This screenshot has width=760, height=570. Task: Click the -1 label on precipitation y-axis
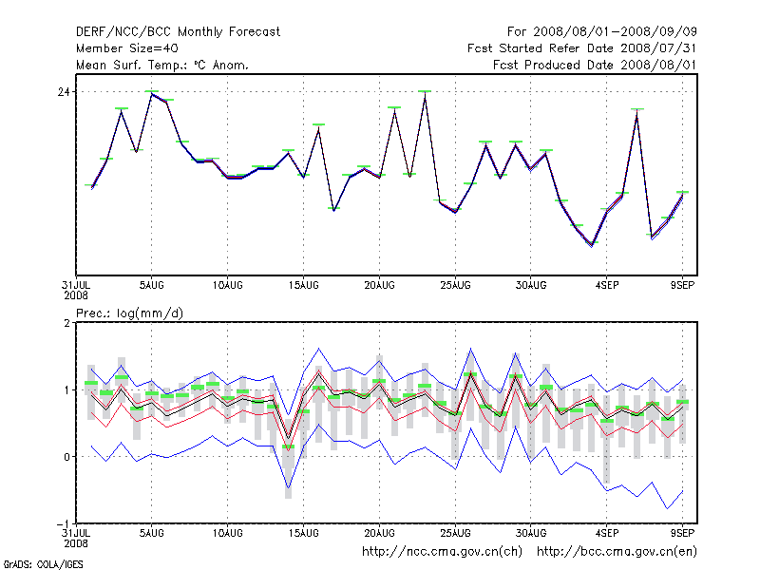65,523
